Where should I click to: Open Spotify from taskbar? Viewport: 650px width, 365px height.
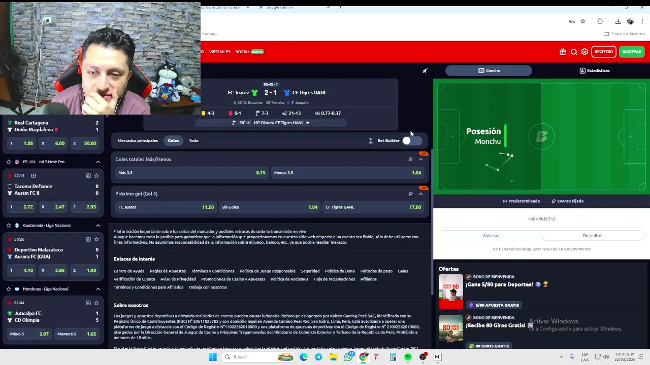click(408, 357)
